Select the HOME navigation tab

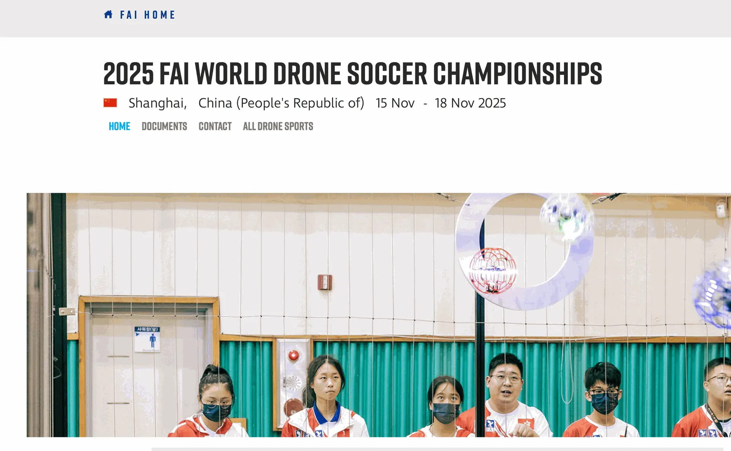point(119,126)
